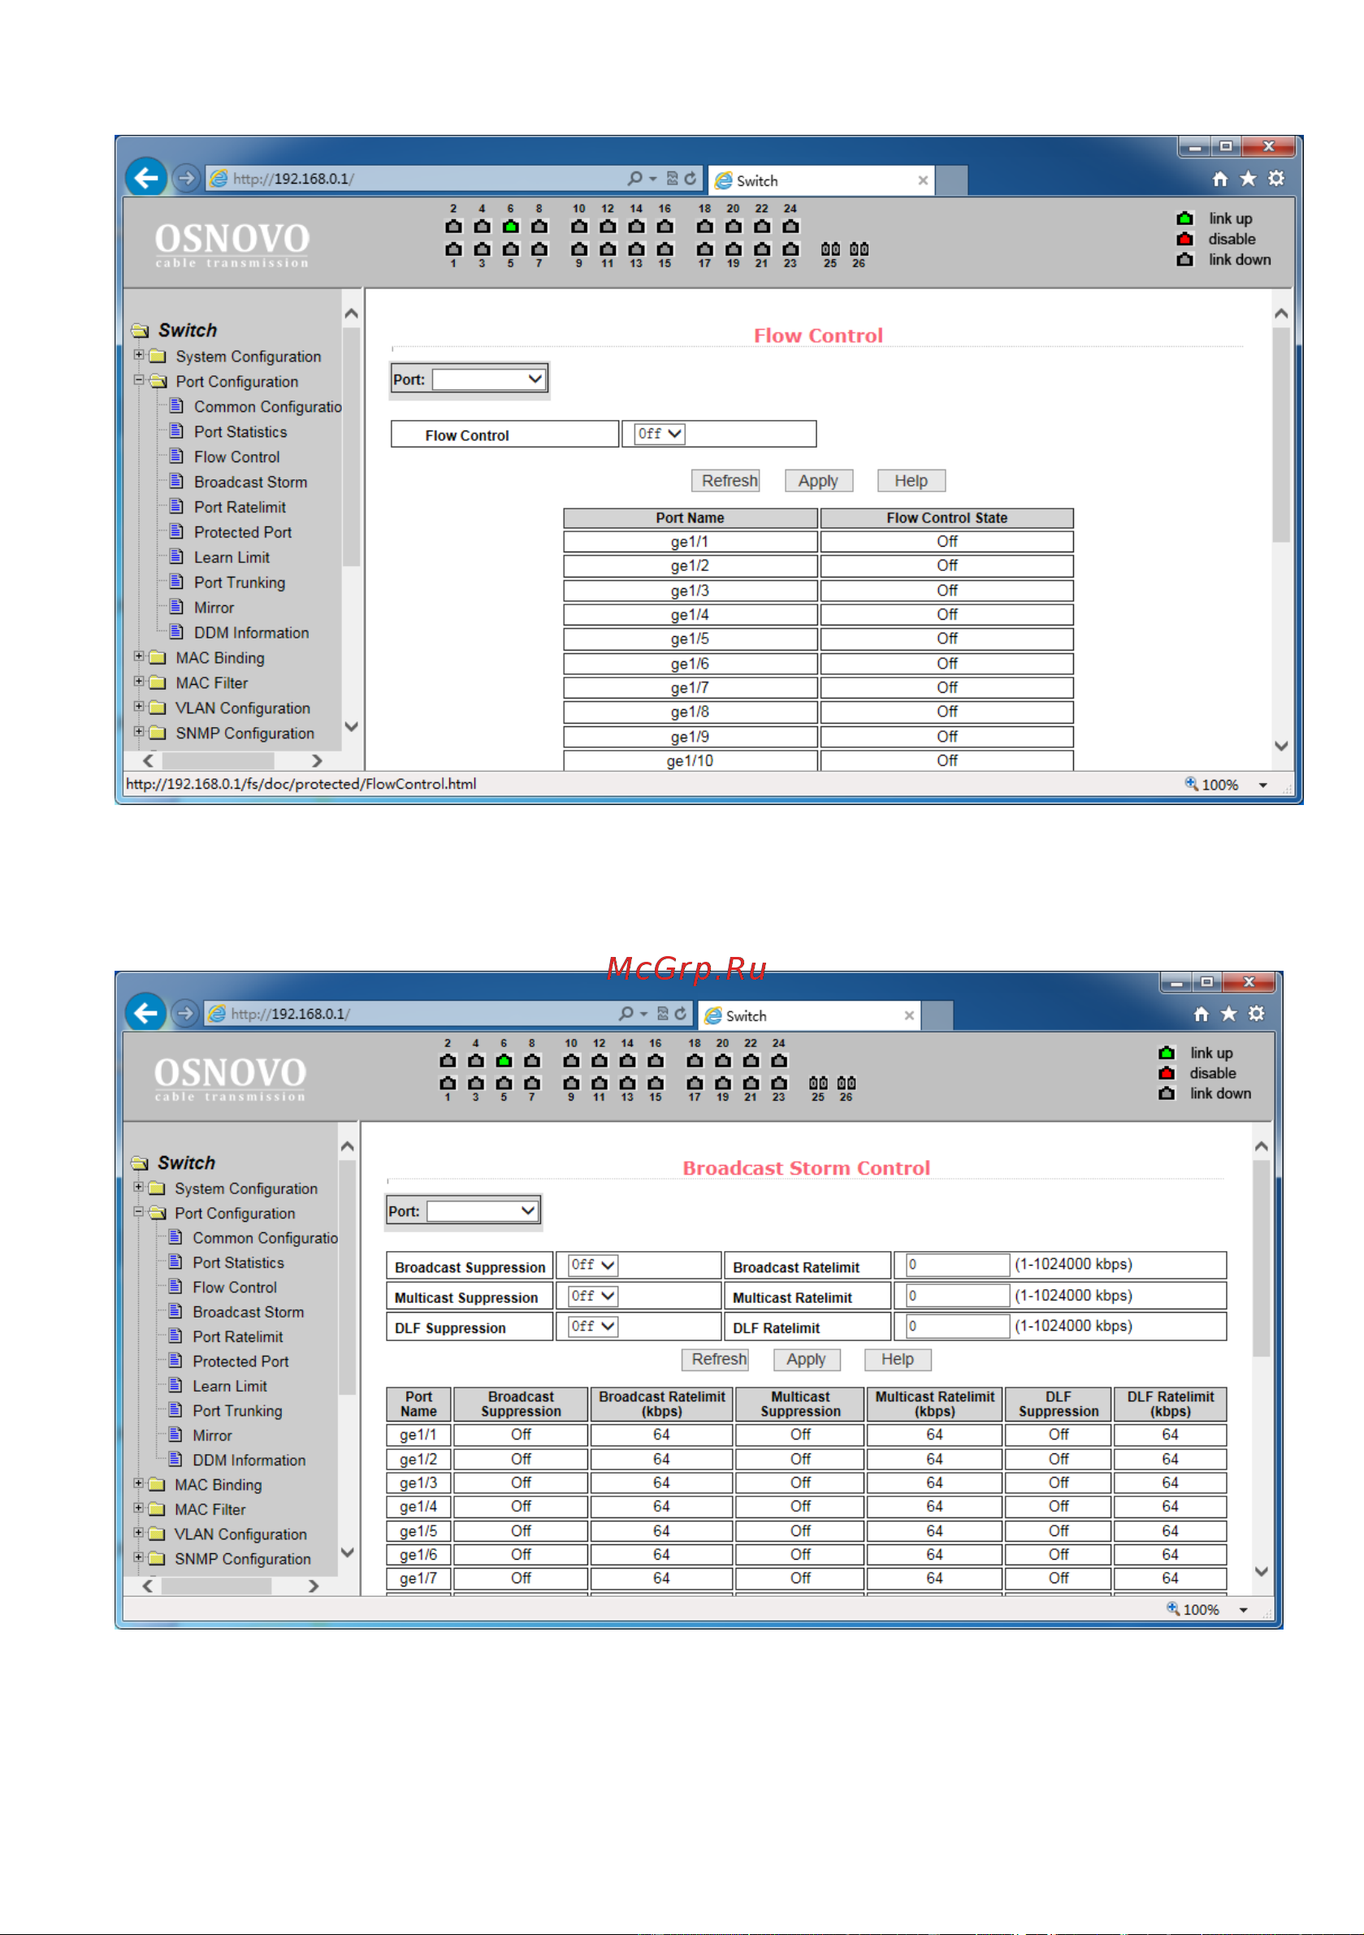Open DDM Information in the Flow Control window tree
Screen dimensions: 1364x1935
tap(251, 633)
